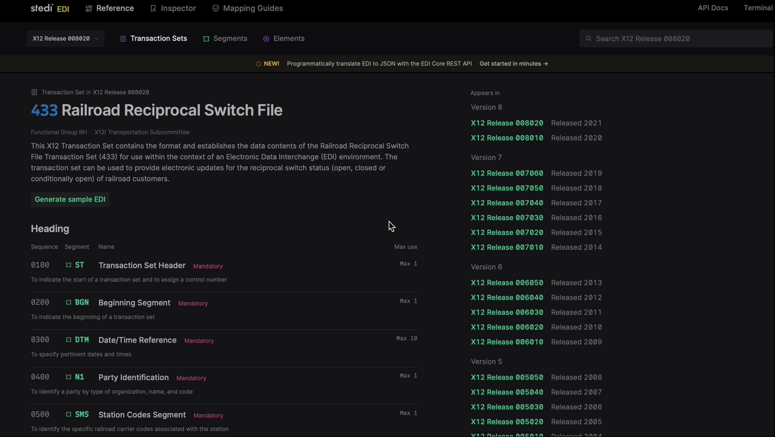Viewport: 775px width, 437px height.
Task: Open the Reference section
Action: coord(110,9)
